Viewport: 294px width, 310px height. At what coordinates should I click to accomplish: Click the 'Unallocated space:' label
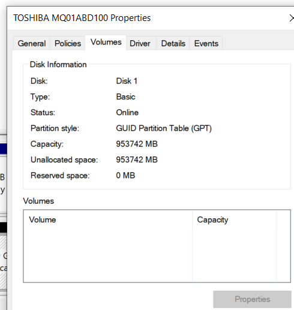click(64, 160)
